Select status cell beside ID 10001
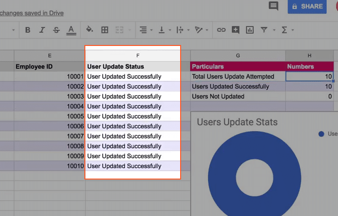 [x=138, y=76]
